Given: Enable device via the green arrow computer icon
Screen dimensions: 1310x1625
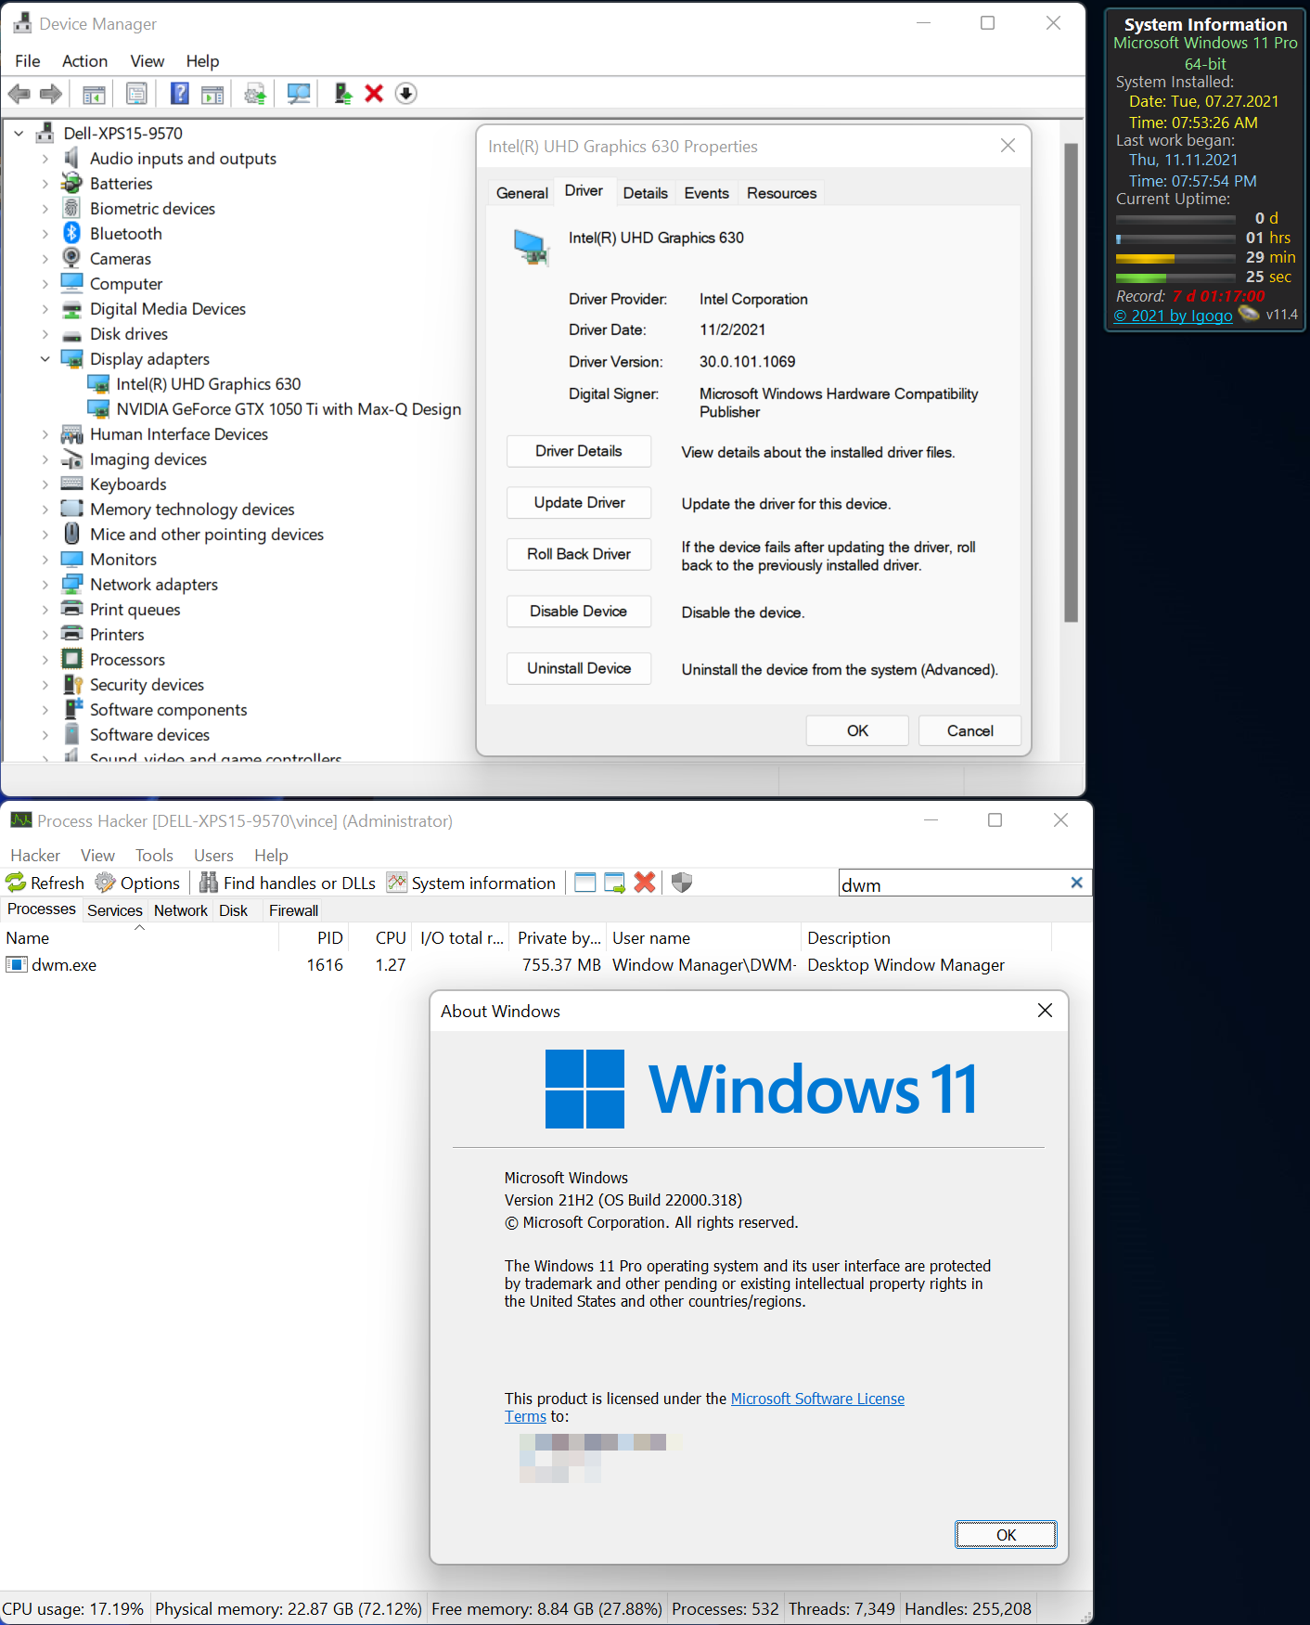Looking at the screenshot, I should point(343,94).
